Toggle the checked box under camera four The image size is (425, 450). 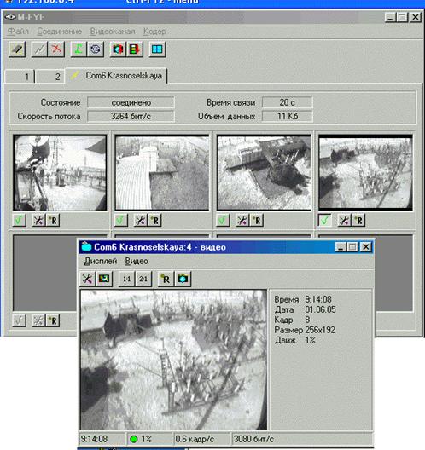(x=324, y=221)
